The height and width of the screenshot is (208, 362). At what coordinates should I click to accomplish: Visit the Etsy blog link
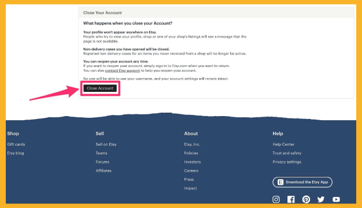tap(16, 153)
